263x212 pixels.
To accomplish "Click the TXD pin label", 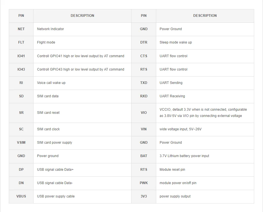I will pos(144,83).
